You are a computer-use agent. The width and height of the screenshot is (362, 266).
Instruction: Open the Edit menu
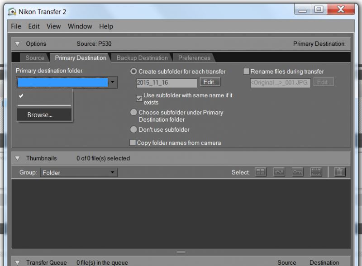[x=34, y=26]
